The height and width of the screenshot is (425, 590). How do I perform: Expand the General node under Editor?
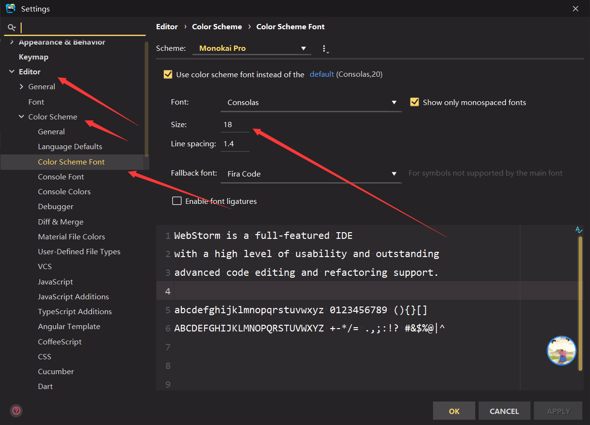click(21, 86)
